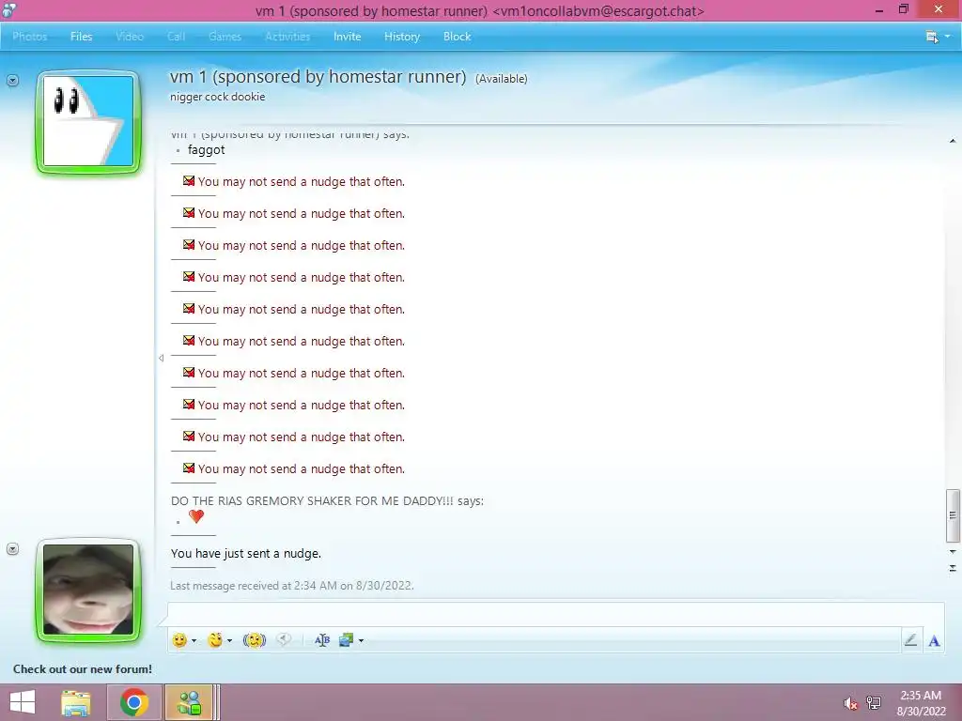962x721 pixels.
Task: Click the Activities menu item
Action: [x=287, y=37]
